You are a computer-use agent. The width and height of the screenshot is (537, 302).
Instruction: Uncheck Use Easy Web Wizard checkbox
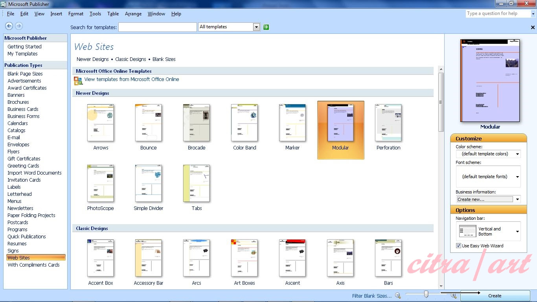(458, 246)
